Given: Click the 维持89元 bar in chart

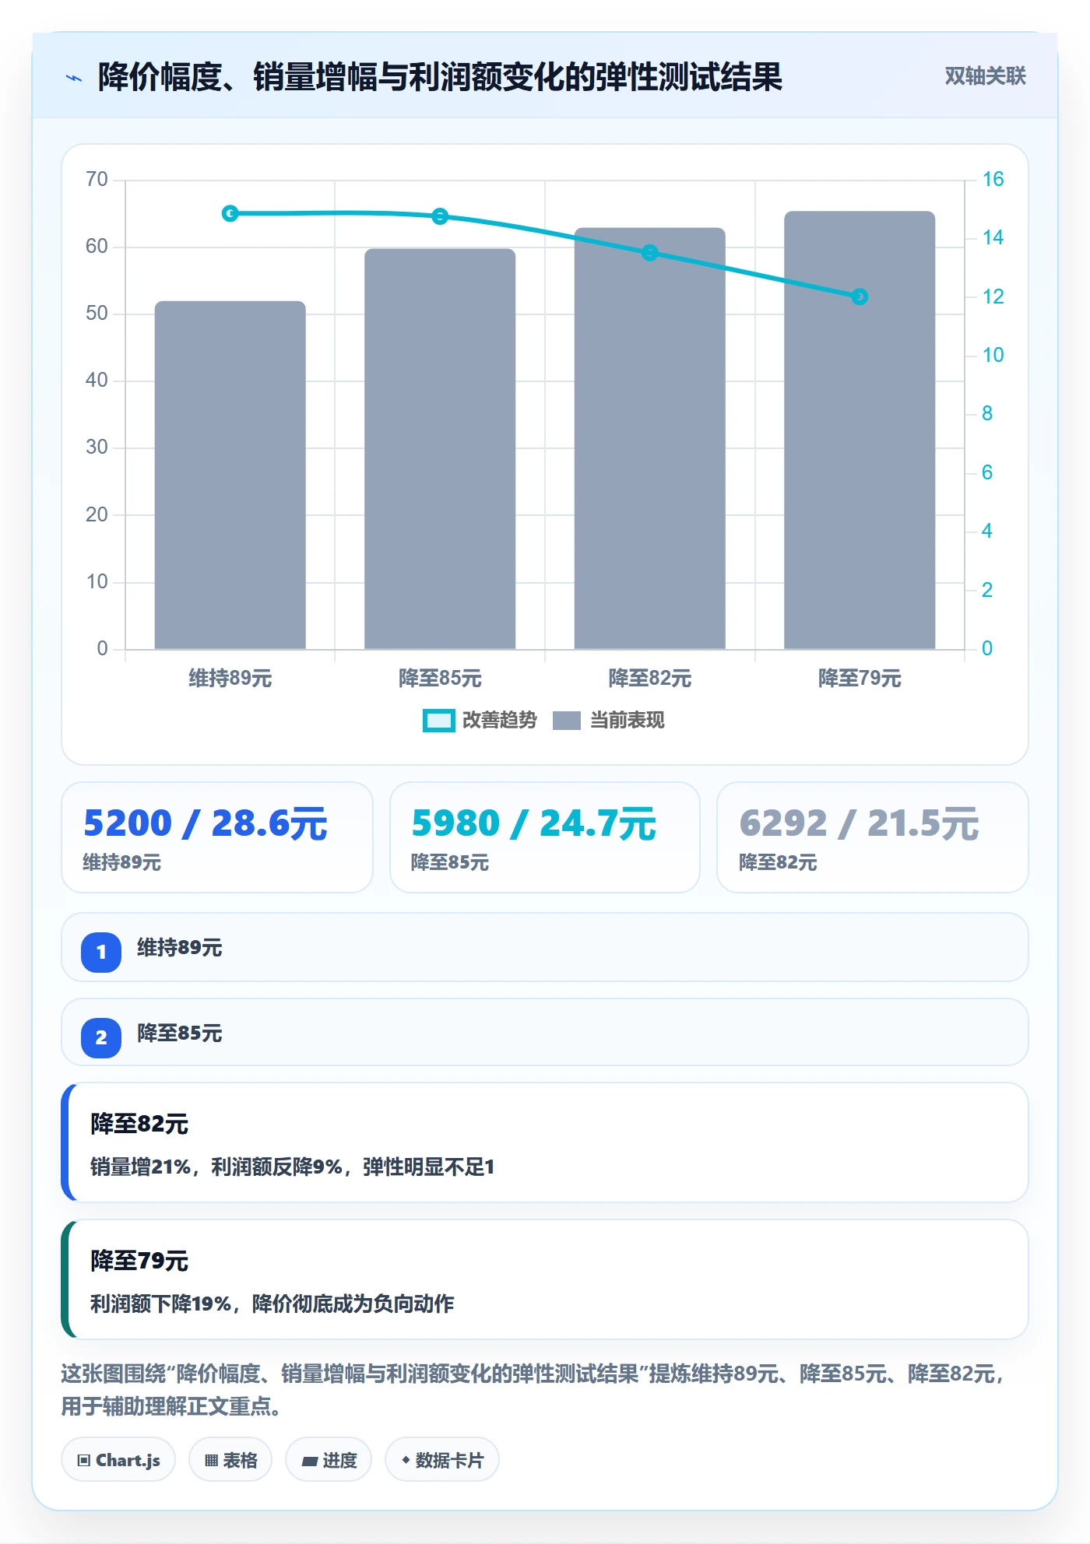Looking at the screenshot, I should coord(230,475).
